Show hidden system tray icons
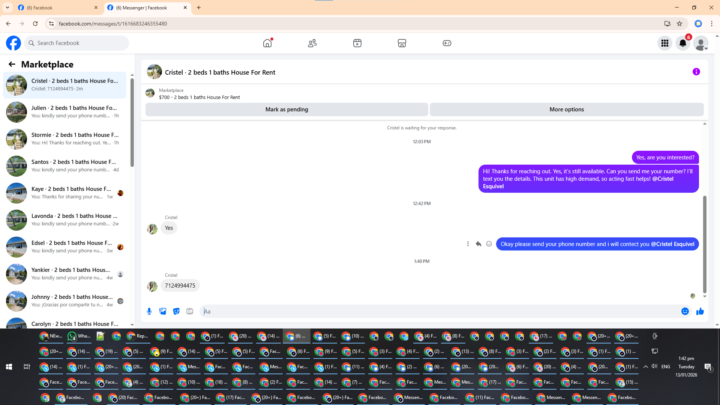 pyautogui.click(x=645, y=367)
